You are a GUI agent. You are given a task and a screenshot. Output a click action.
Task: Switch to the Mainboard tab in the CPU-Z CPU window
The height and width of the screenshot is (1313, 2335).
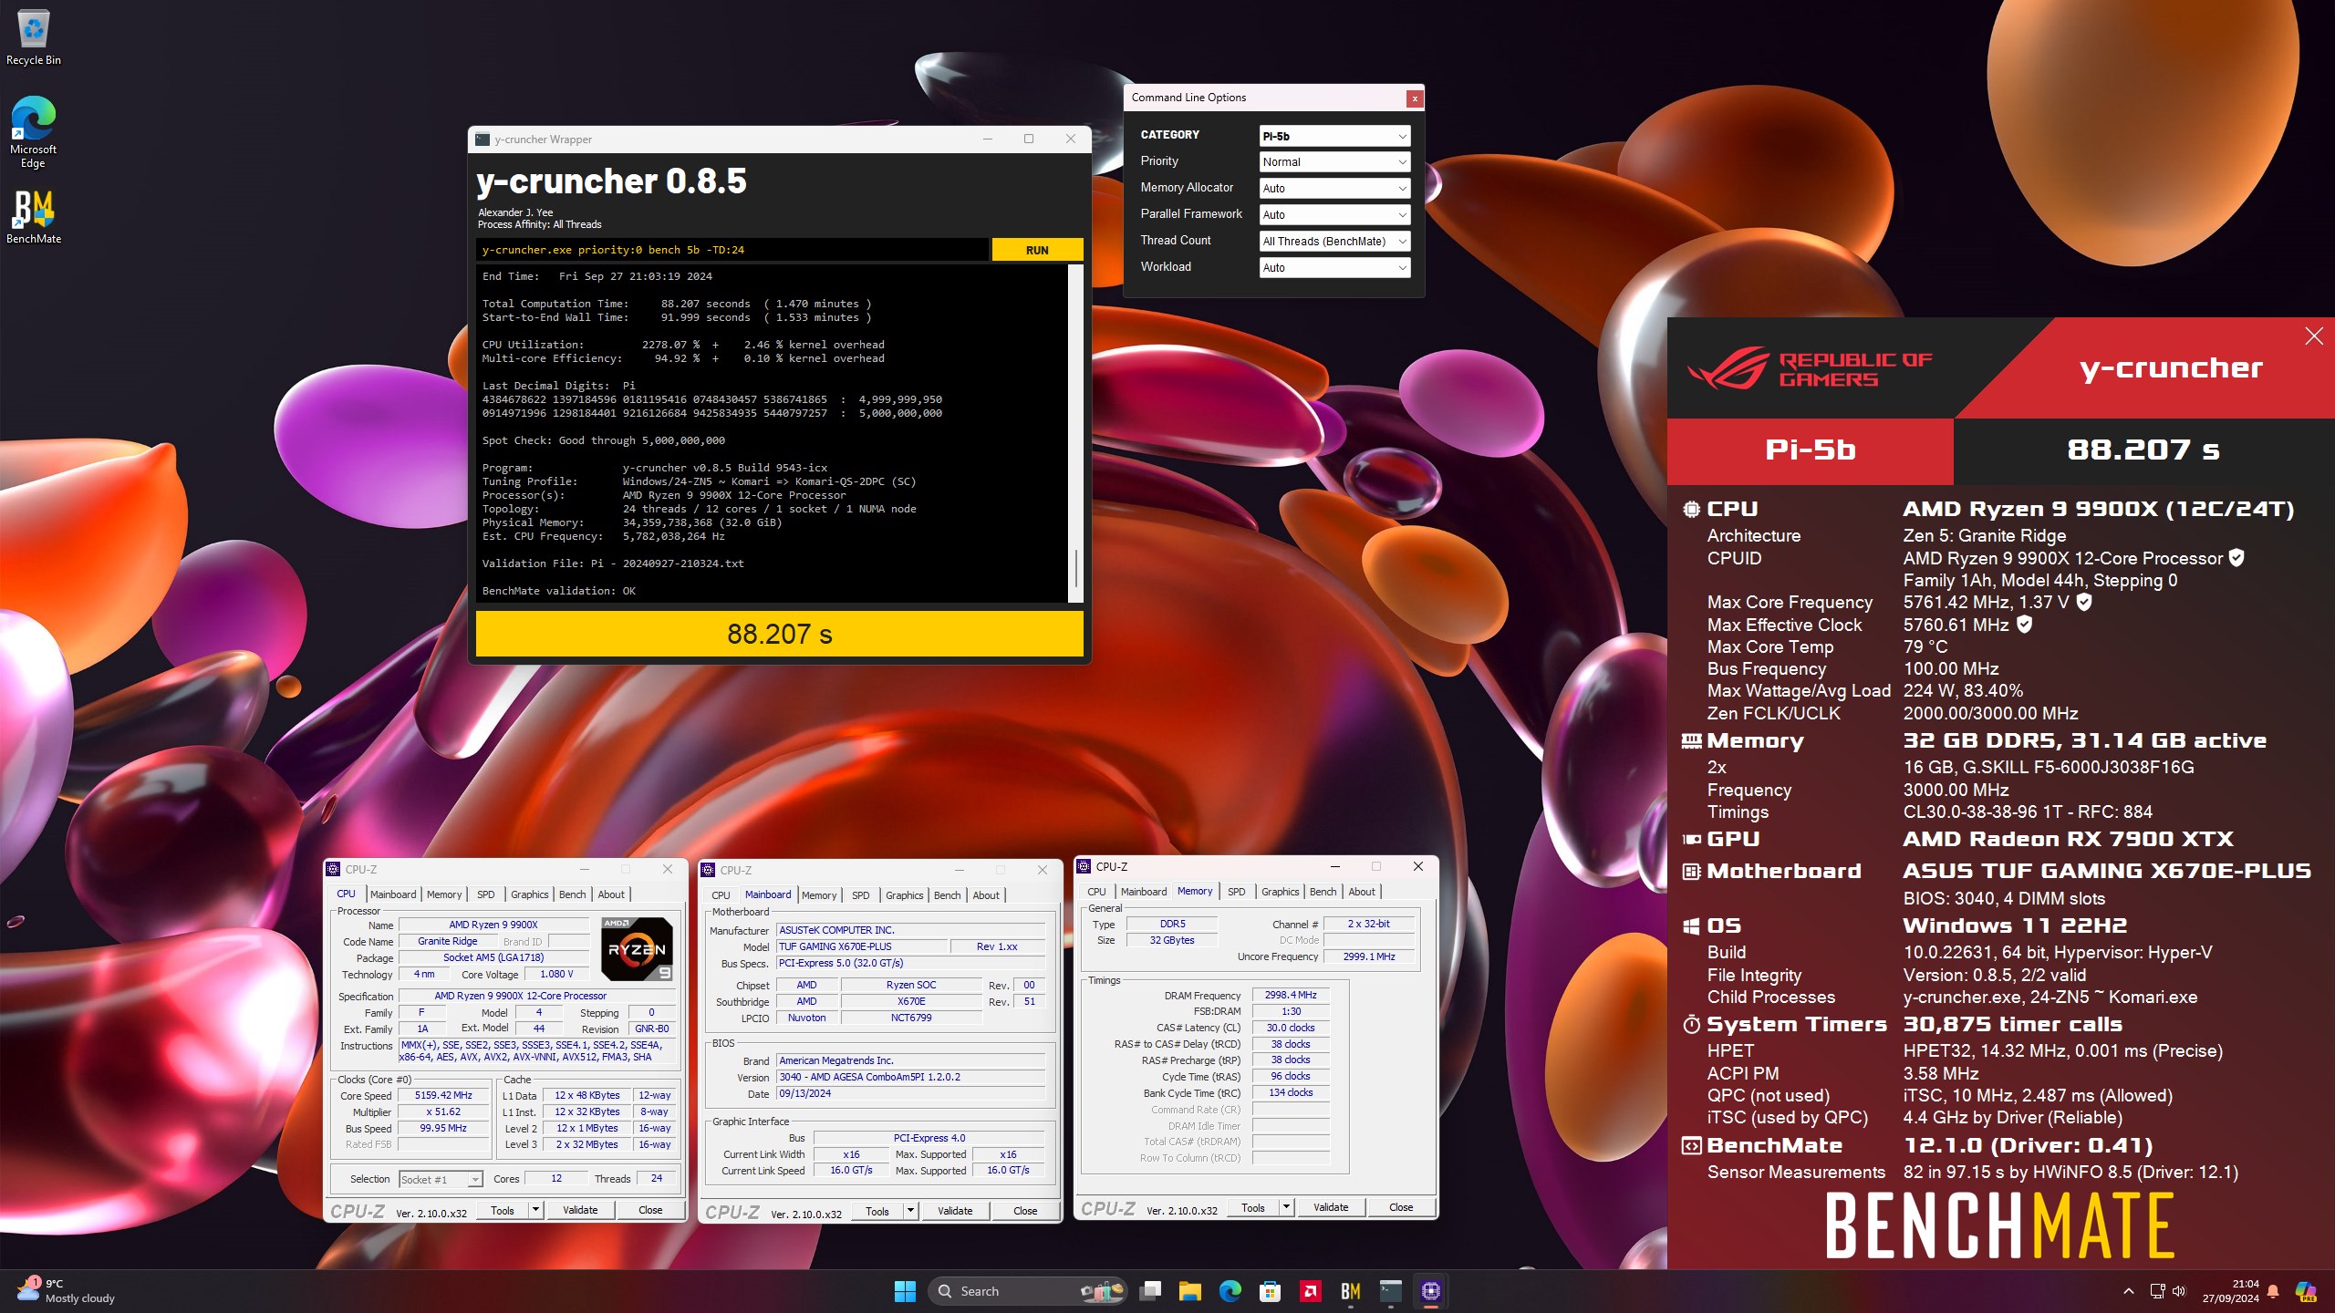(x=393, y=894)
